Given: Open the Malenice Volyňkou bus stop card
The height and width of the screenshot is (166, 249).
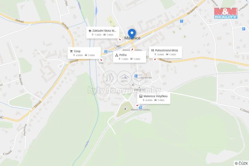Looking at the screenshot, I should pyautogui.click(x=154, y=98).
